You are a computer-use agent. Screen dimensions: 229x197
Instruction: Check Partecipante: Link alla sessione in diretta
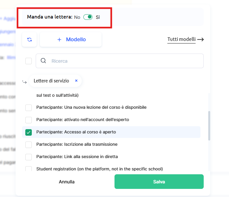click(29, 157)
